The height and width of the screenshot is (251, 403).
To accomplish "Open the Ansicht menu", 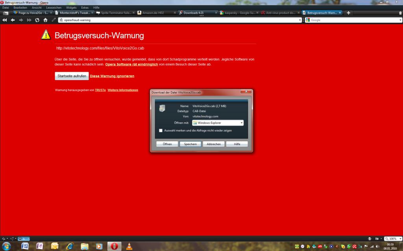I will pos(37,8).
